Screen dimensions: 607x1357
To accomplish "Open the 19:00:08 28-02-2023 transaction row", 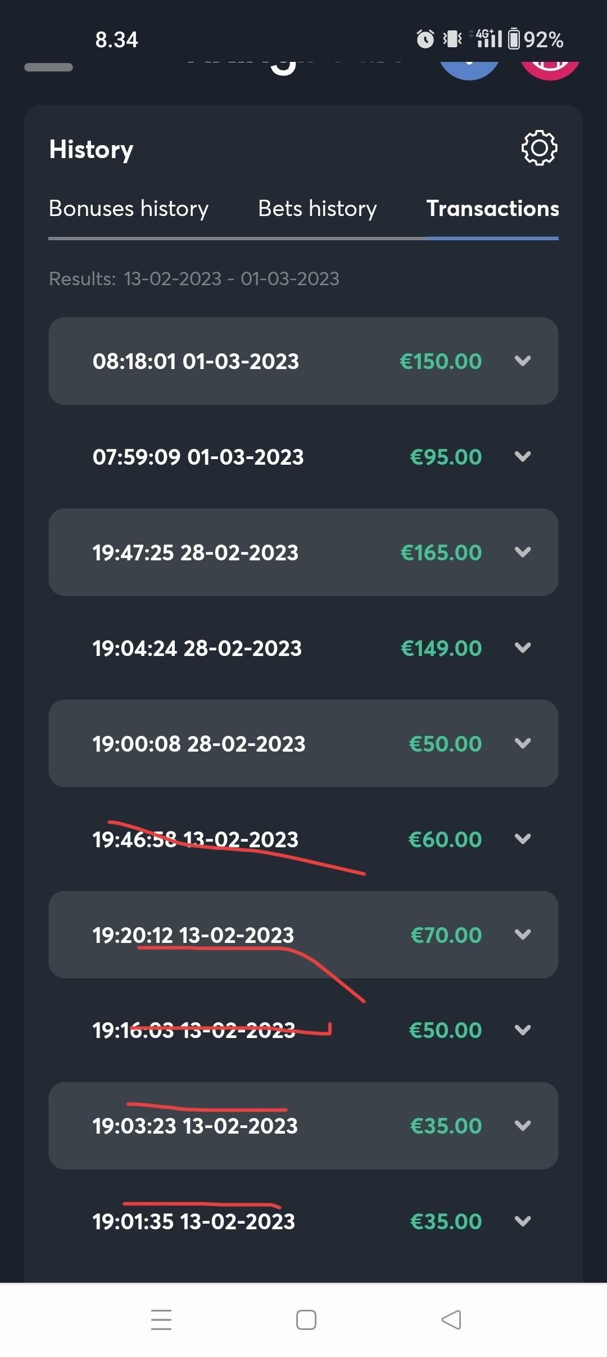I will (x=303, y=744).
